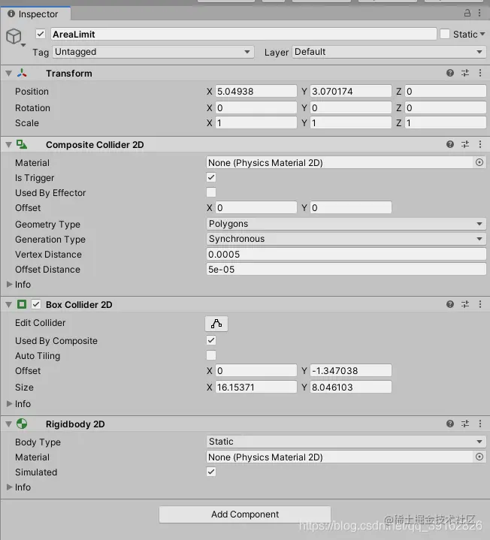Click Position Z field
The width and height of the screenshot is (490, 540).
(446, 92)
